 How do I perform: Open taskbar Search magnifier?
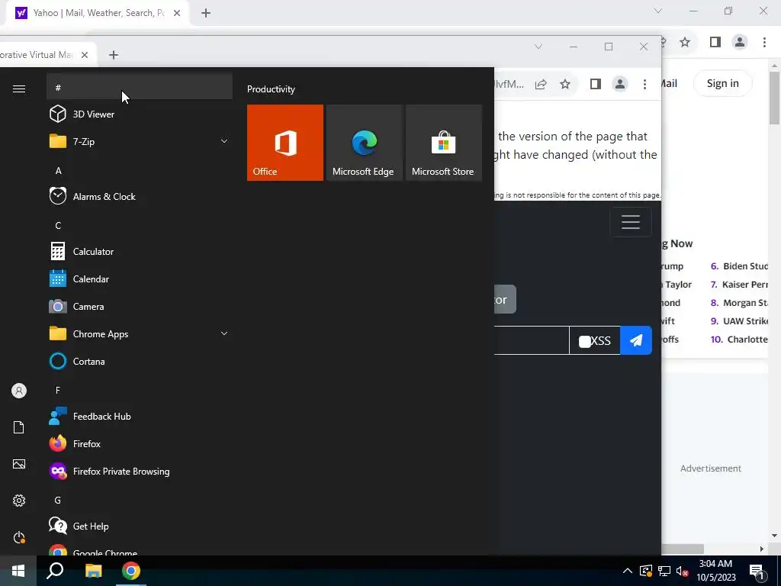55,571
